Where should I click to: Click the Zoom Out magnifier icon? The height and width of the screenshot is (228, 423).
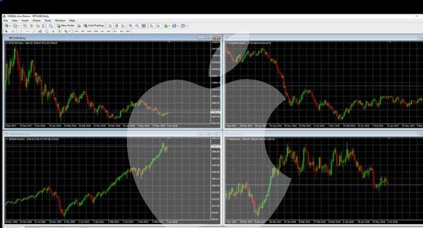(x=137, y=26)
